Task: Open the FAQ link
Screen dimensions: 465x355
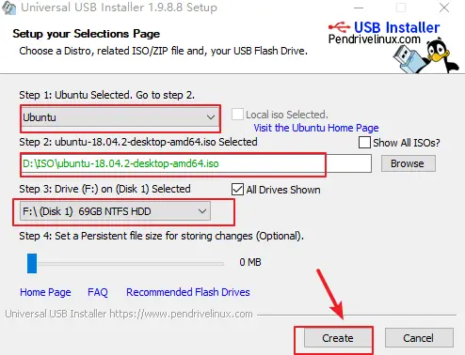Action: click(98, 292)
